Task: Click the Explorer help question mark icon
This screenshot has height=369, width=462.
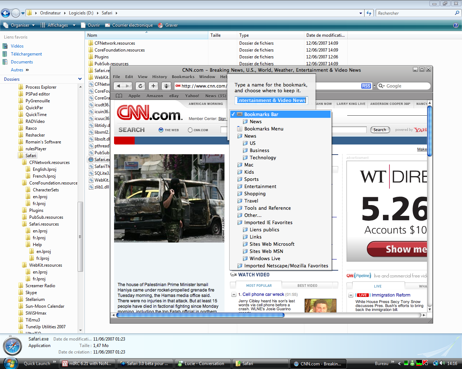Action: point(456,25)
